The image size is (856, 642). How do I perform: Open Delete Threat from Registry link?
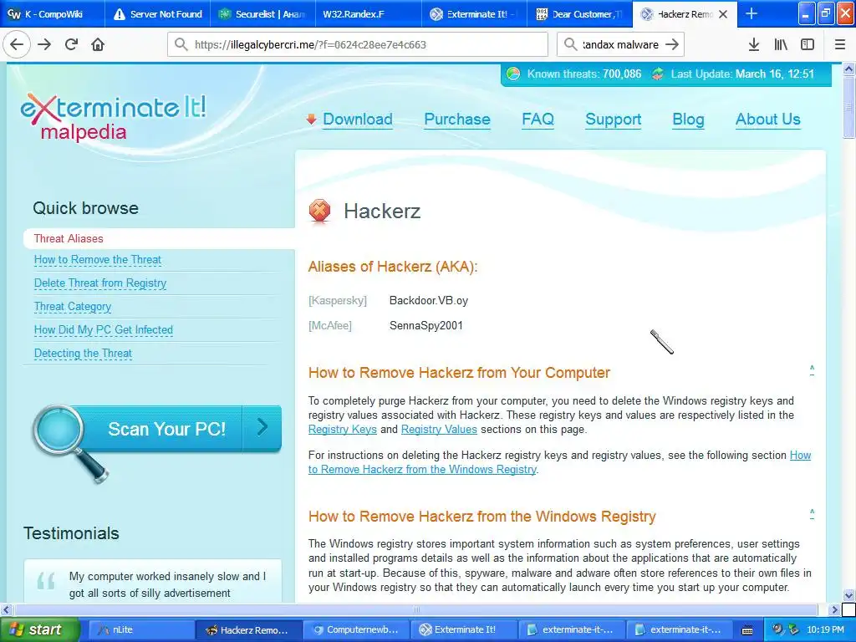(100, 283)
